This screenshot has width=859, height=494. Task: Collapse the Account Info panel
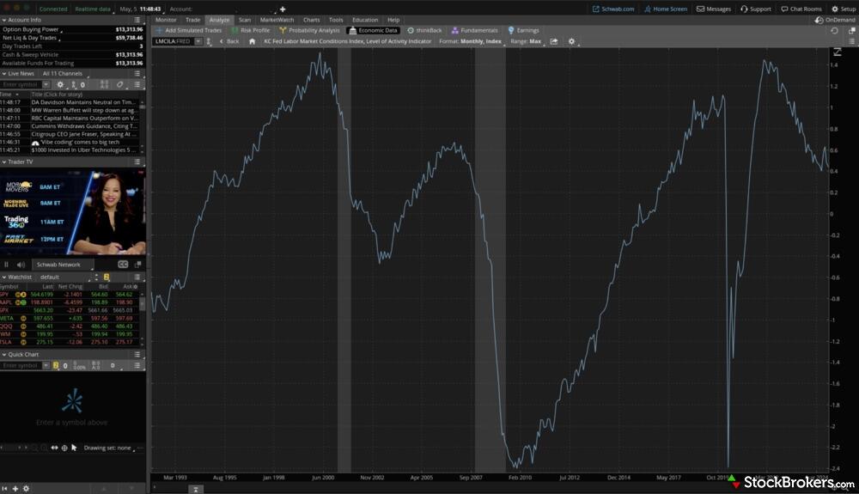tap(4, 19)
